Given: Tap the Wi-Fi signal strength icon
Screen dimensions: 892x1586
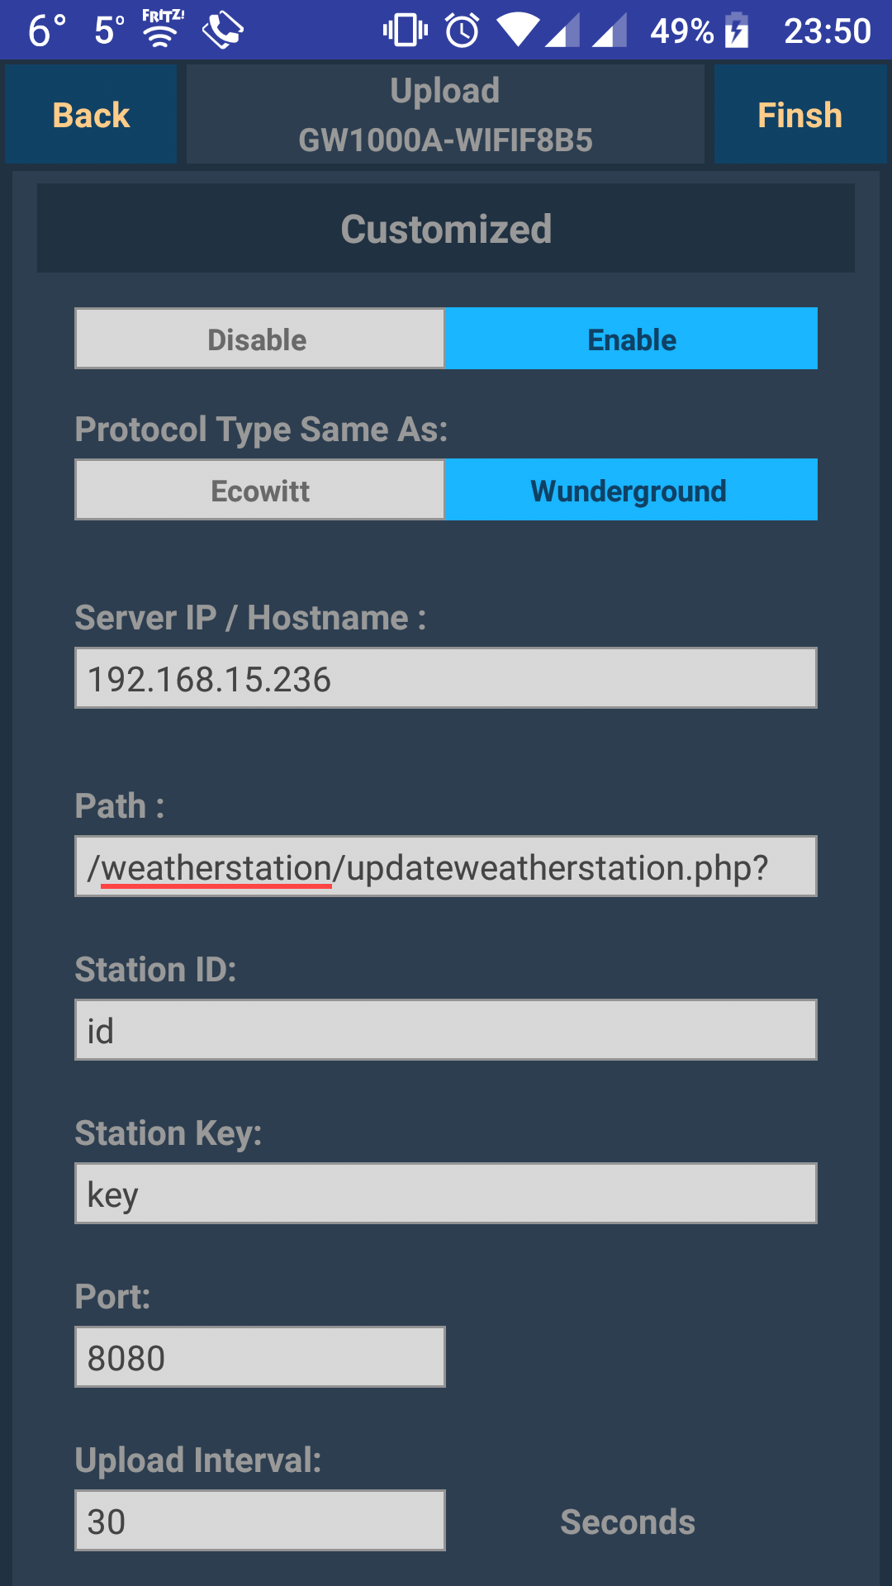Looking at the screenshot, I should (519, 31).
